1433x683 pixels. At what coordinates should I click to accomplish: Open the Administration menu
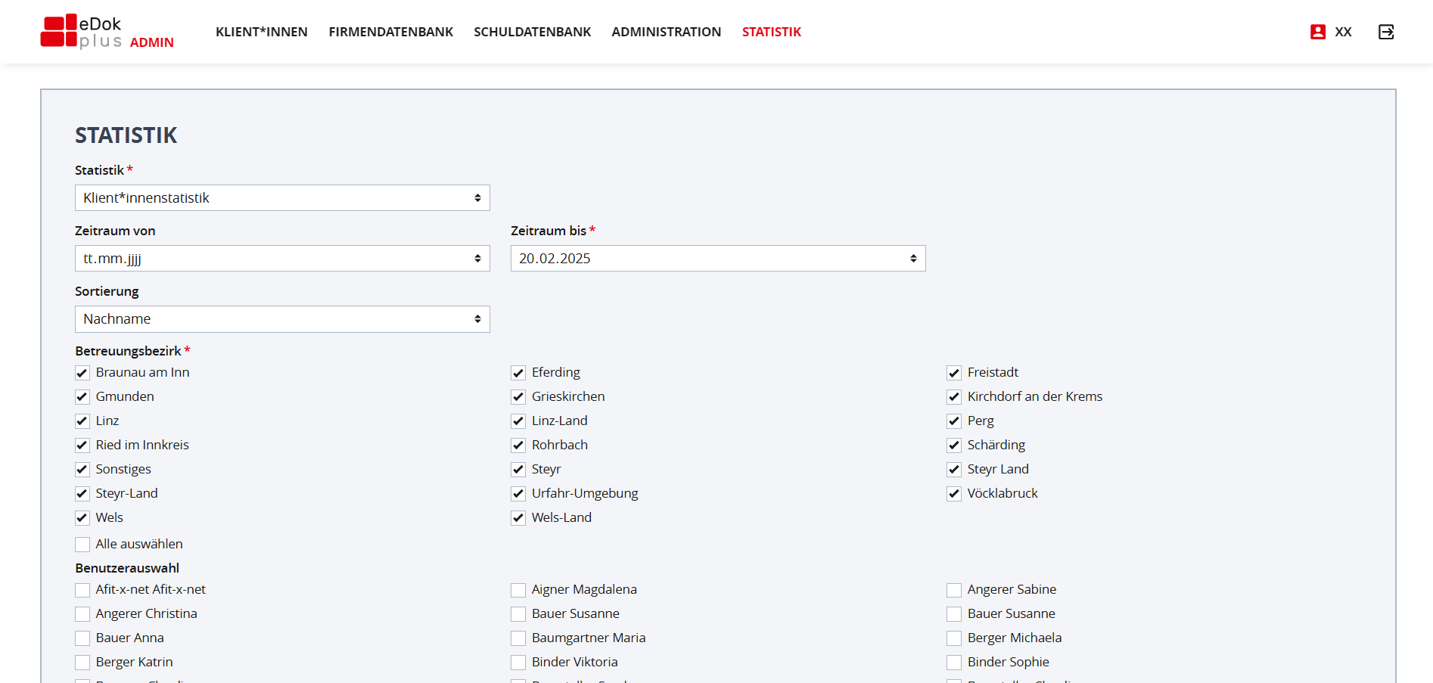pyautogui.click(x=666, y=32)
